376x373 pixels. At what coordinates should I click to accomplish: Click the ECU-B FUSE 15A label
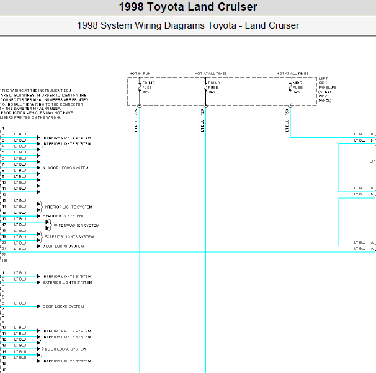[214, 88]
